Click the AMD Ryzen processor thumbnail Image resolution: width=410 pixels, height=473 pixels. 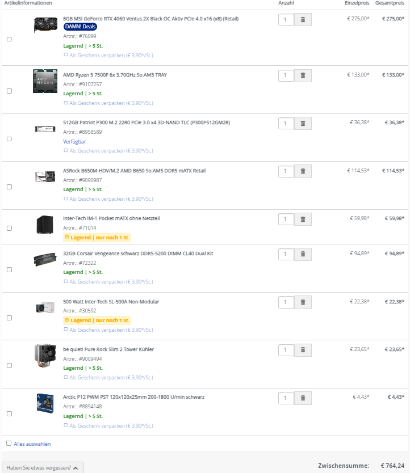45,81
